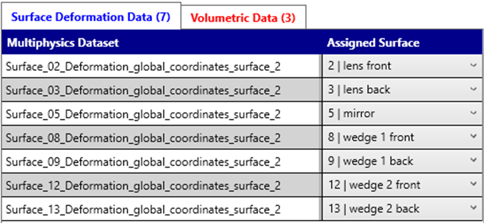Click the chevron arrow beside 'lens front'

[x=473, y=66]
